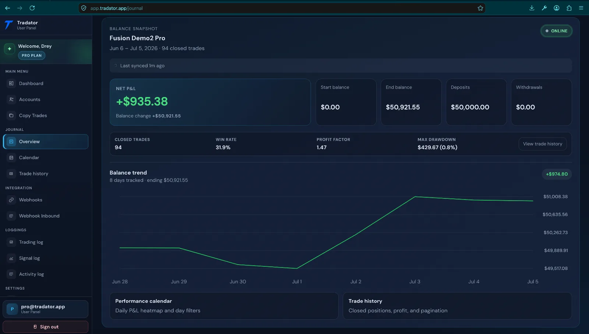589x334 pixels.
Task: Open the browser extensions icon
Action: click(569, 8)
